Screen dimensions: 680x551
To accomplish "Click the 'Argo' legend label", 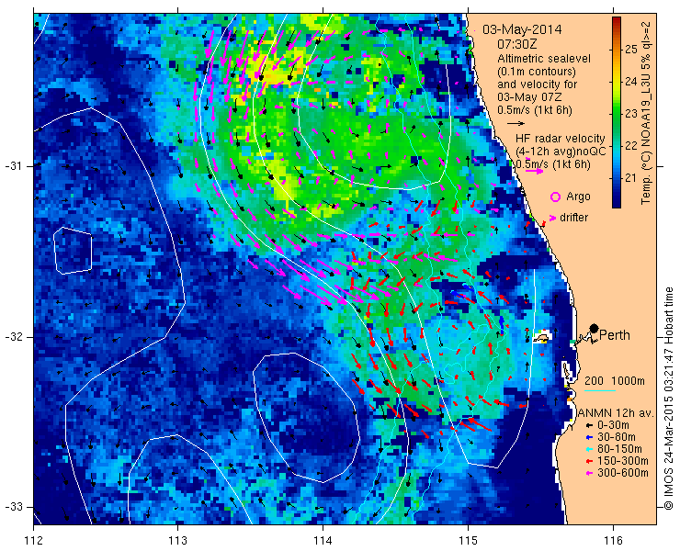I will 578,197.
